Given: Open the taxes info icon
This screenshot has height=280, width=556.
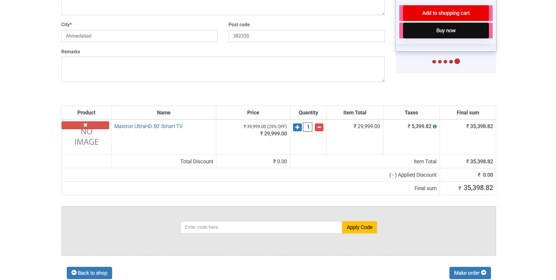Looking at the screenshot, I should click(x=435, y=126).
